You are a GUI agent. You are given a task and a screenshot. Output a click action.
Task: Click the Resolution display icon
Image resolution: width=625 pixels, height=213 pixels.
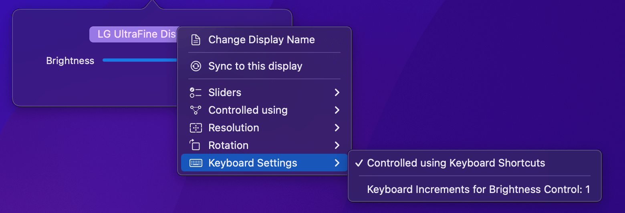[x=196, y=128]
